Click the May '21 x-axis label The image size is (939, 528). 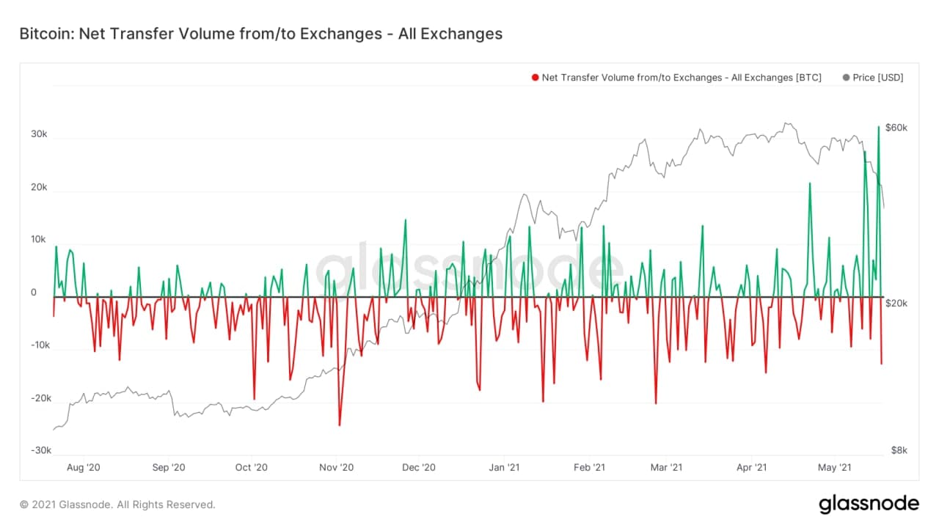pyautogui.click(x=834, y=467)
